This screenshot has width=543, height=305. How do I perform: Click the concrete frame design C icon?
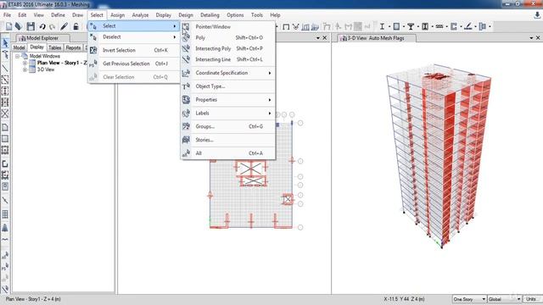coord(454,26)
